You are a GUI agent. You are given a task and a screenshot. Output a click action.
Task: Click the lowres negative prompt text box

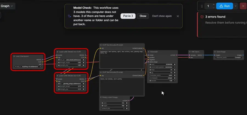[x=122, y=86]
